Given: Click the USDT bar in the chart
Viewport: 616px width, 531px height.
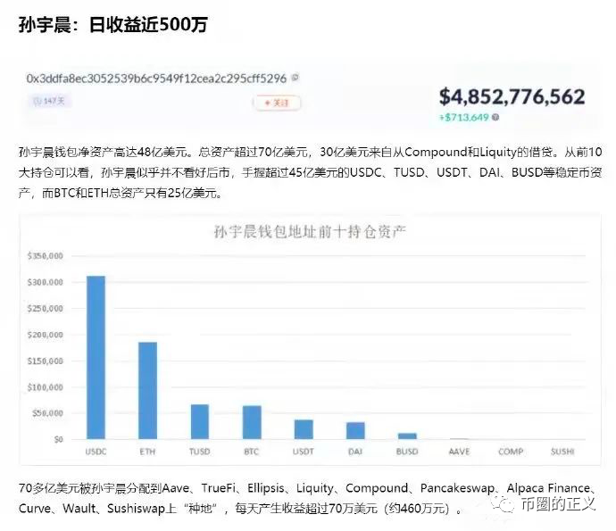Looking at the screenshot, I should (x=304, y=429).
